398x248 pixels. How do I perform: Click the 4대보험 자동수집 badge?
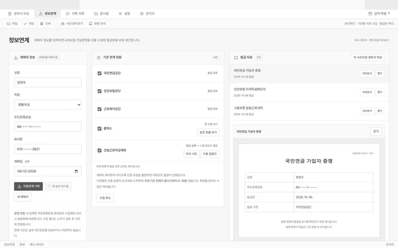point(48,58)
